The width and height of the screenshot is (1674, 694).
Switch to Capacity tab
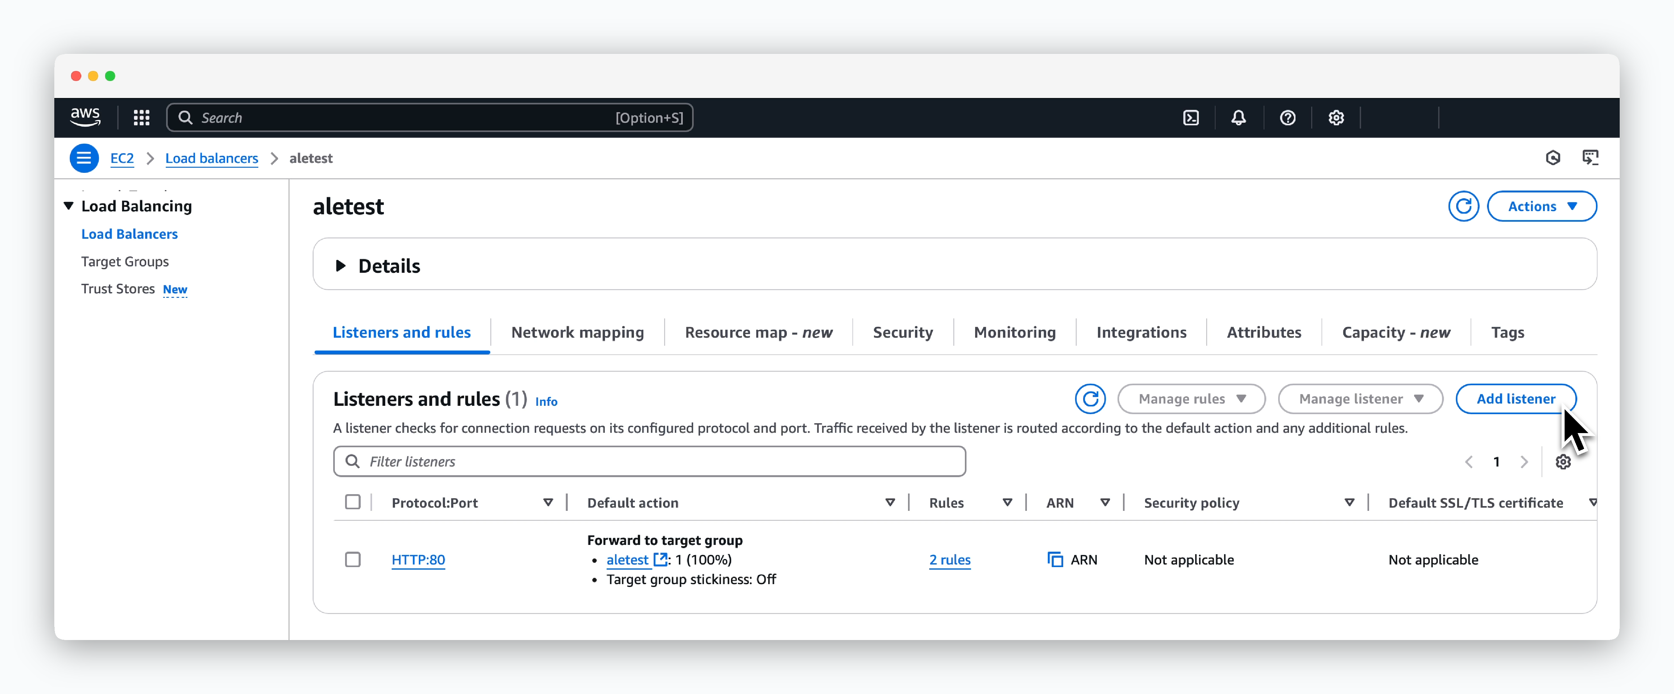[x=1396, y=333]
